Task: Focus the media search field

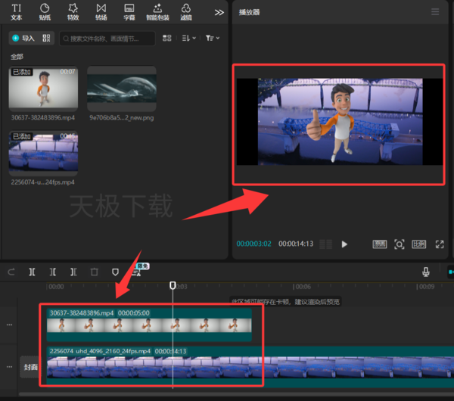Action: click(107, 39)
